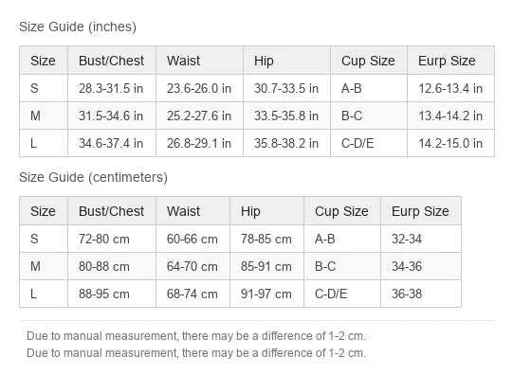Click the 91-97 cm hip cell
Screen dimensions: 513x392
coord(267,294)
